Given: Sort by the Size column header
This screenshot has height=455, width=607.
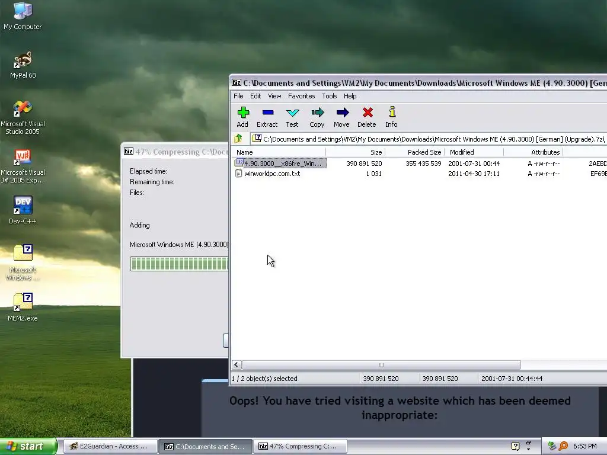Looking at the screenshot, I should tap(356, 152).
